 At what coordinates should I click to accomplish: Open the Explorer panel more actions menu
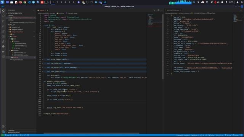pos(34,10)
